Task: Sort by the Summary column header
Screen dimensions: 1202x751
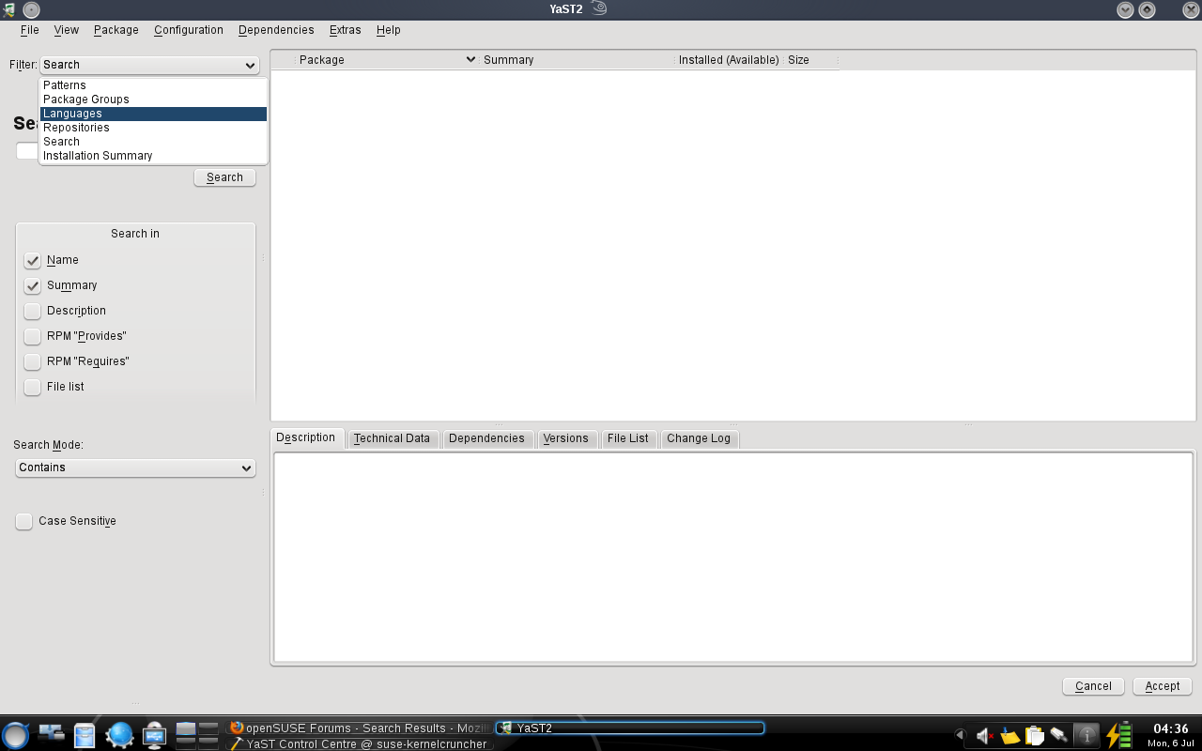Action: (578, 59)
